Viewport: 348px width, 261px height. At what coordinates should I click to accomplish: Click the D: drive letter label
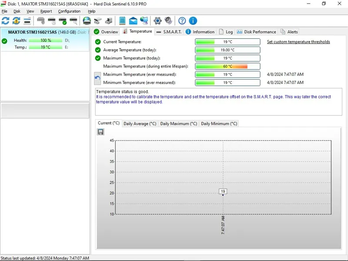(x=67, y=40)
